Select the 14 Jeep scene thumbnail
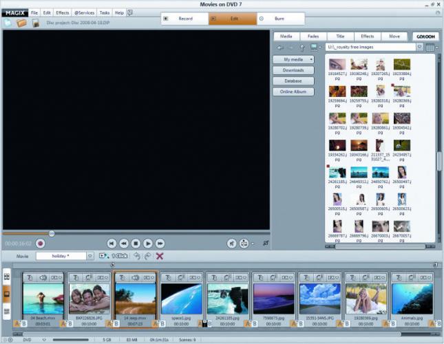Screen dimensions: 444x344 [x=136, y=299]
